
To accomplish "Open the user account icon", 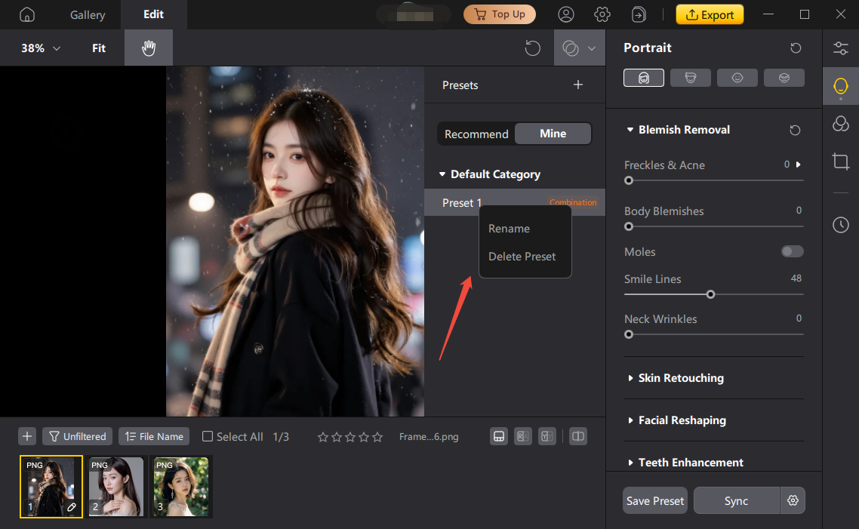I will 566,15.
